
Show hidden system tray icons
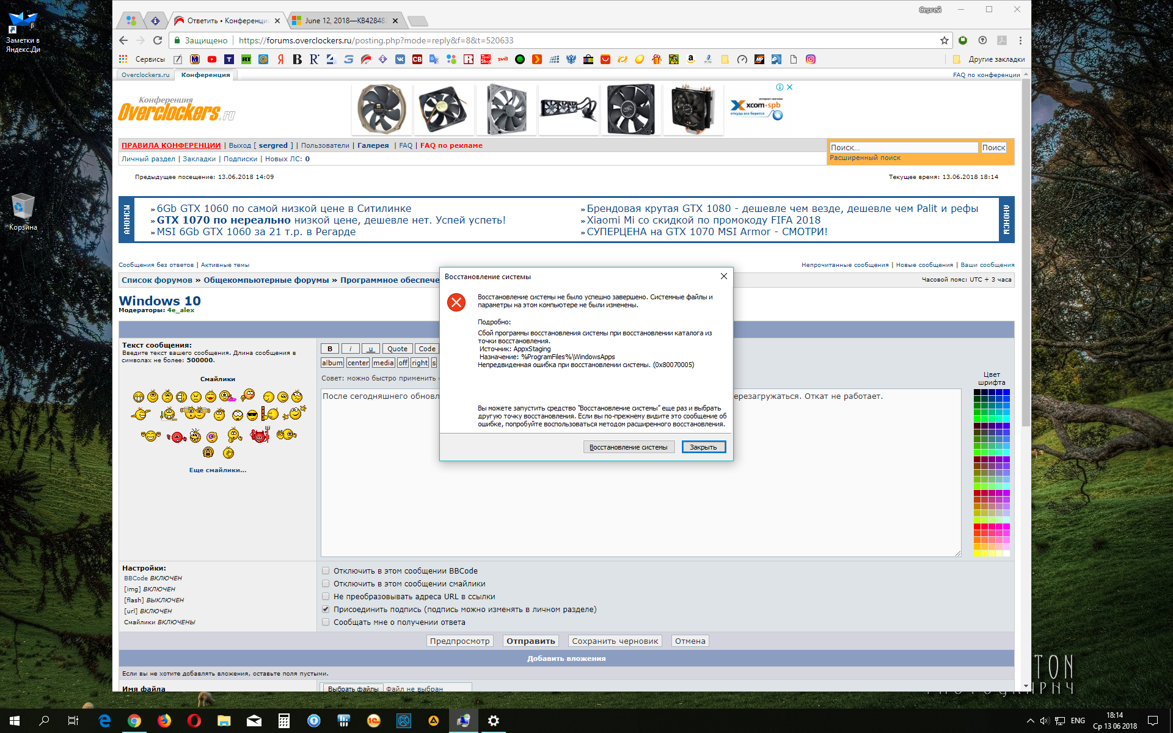pos(1031,721)
